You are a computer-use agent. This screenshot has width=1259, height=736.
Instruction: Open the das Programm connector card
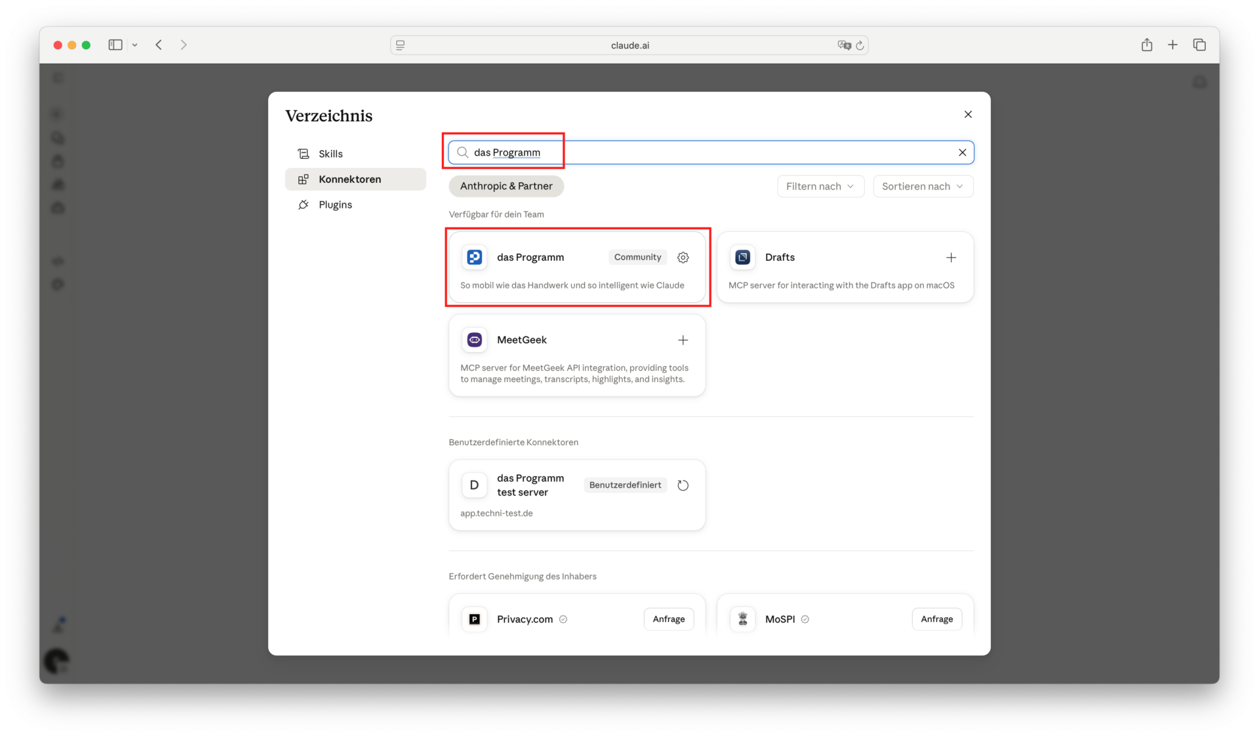pos(577,267)
